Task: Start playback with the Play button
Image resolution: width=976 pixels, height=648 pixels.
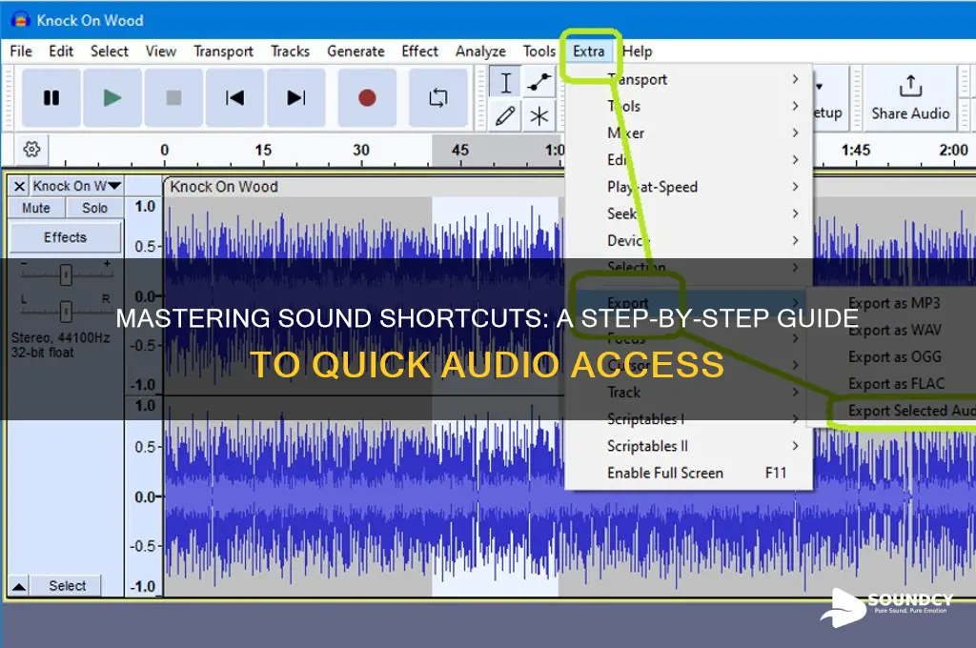Action: tap(112, 98)
